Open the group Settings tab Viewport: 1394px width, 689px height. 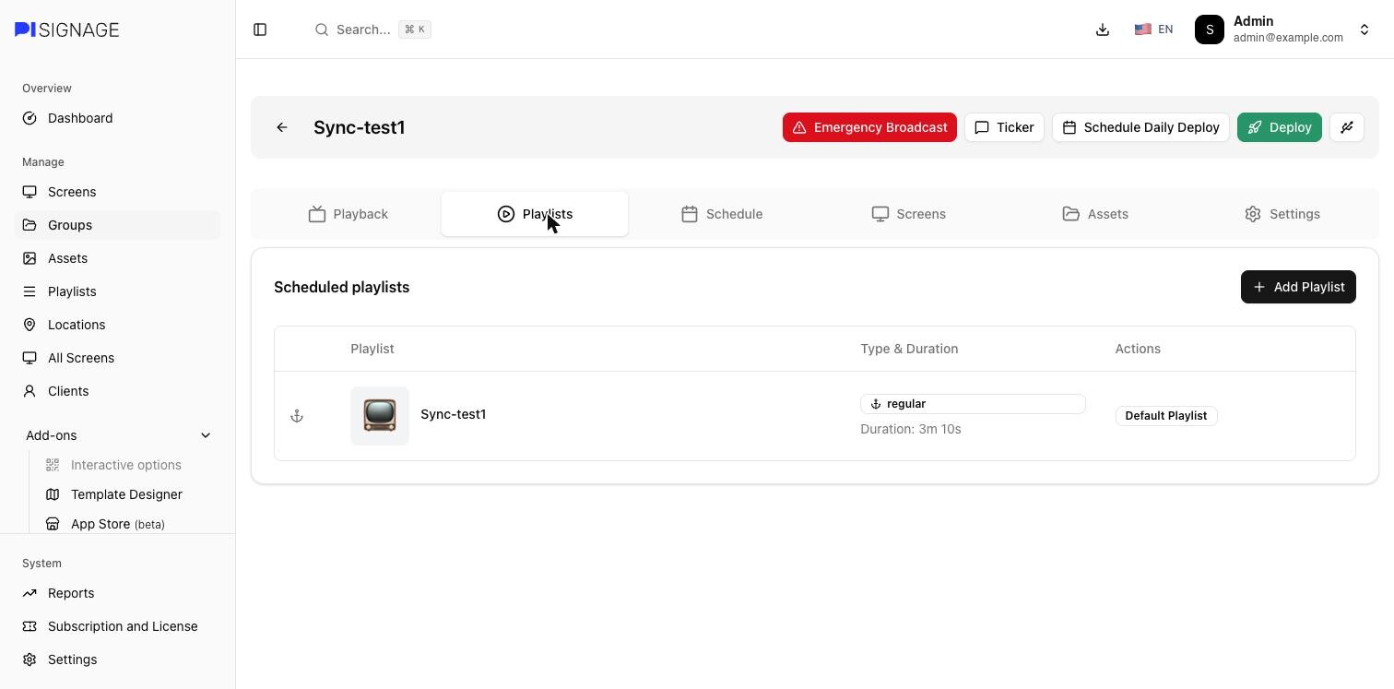1282,214
